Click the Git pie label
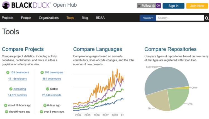Viewport: 209px width, 119px height. point(149,108)
